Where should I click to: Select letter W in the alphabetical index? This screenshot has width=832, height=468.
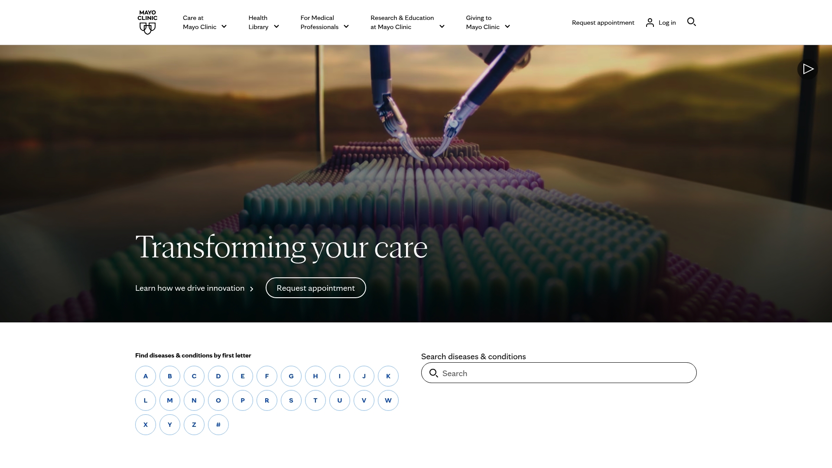click(x=388, y=400)
